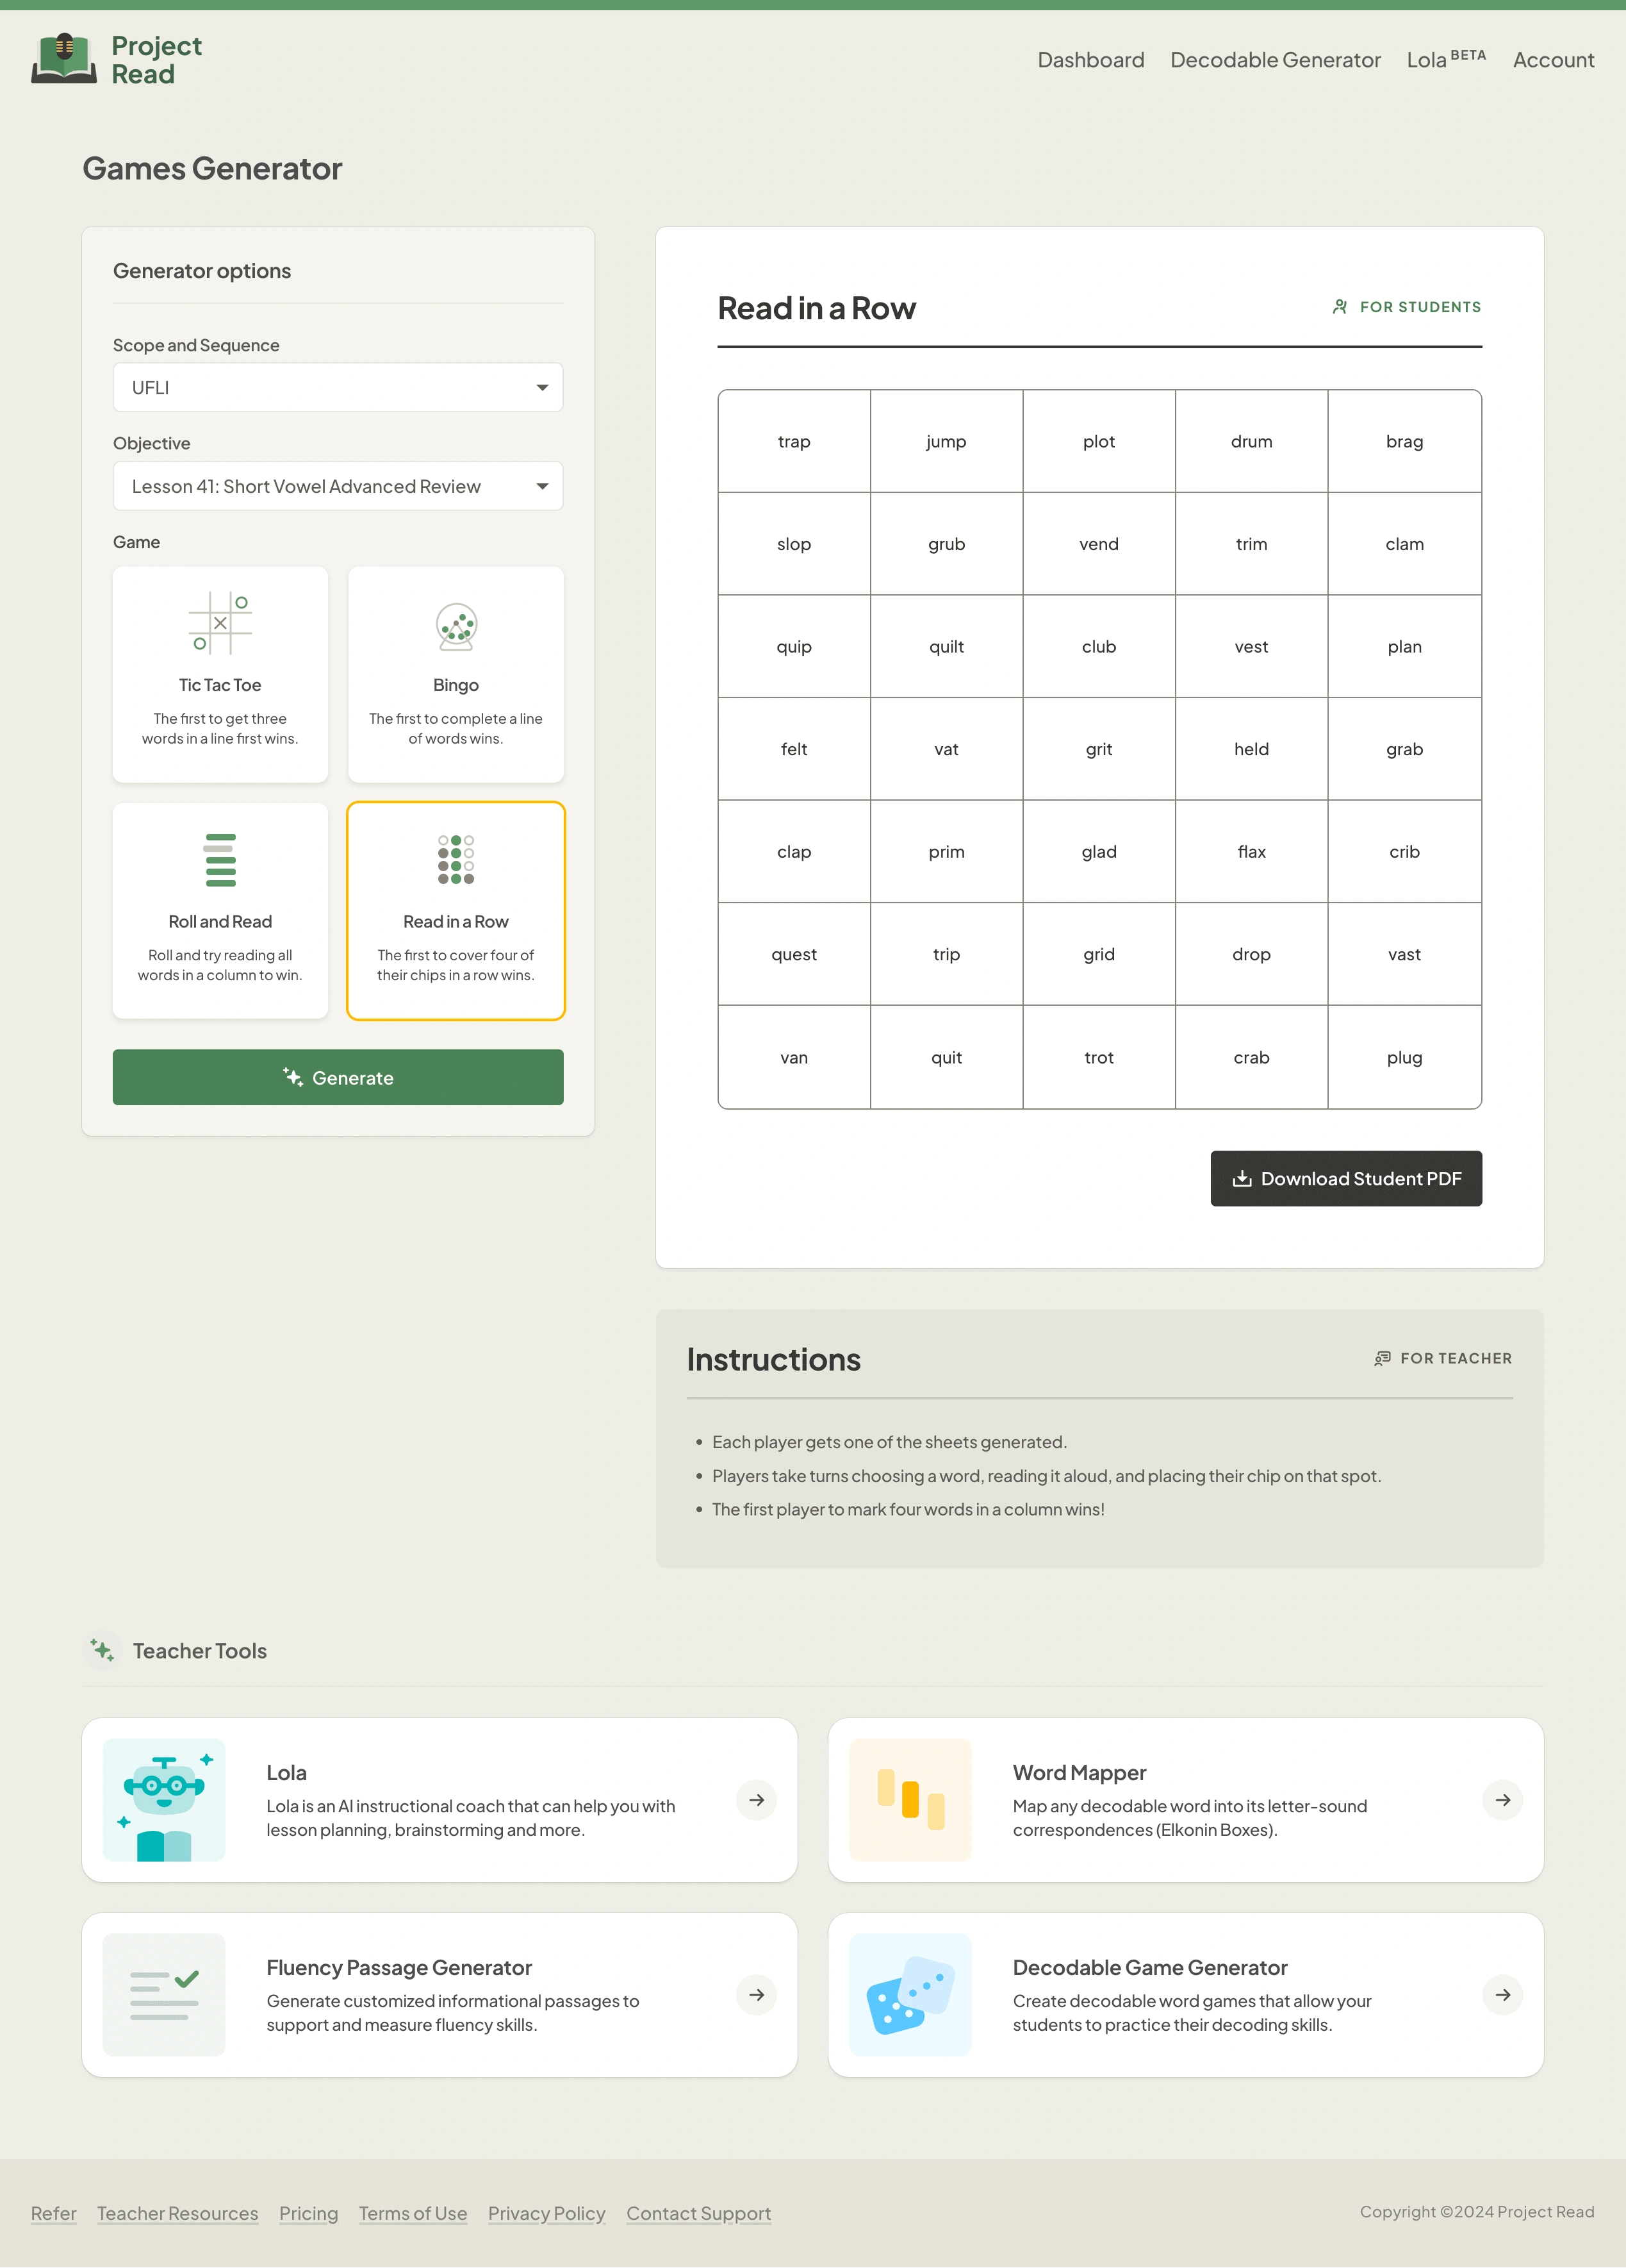
Task: Click the Tic Tac Toe game icon
Action: point(220,625)
